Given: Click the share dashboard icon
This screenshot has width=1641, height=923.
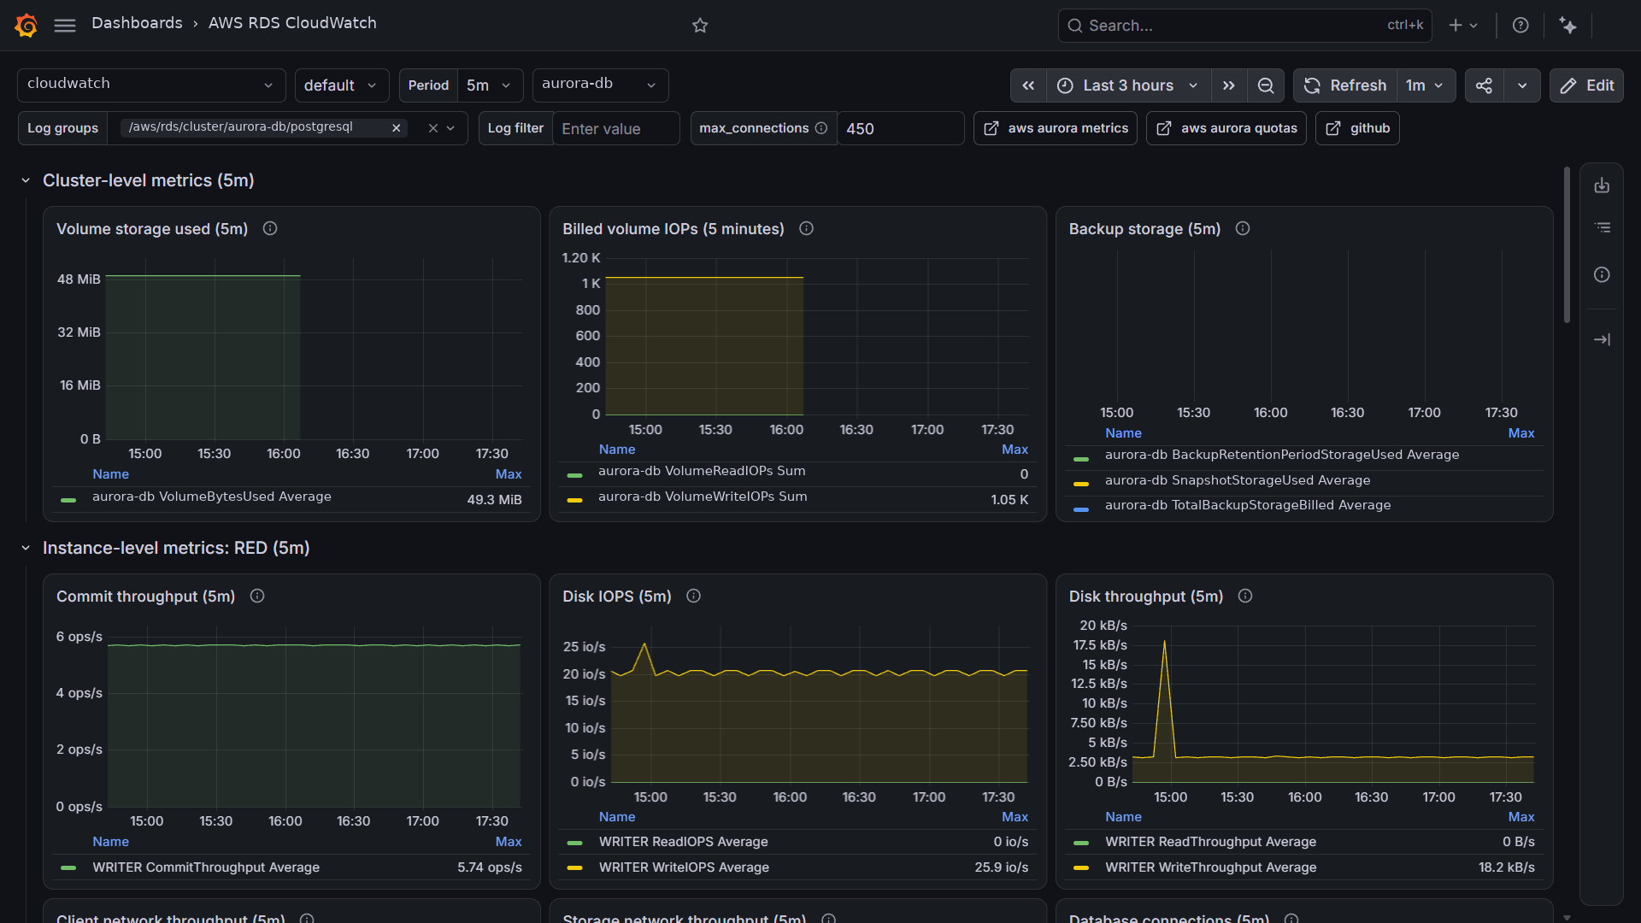Looking at the screenshot, I should [1485, 85].
